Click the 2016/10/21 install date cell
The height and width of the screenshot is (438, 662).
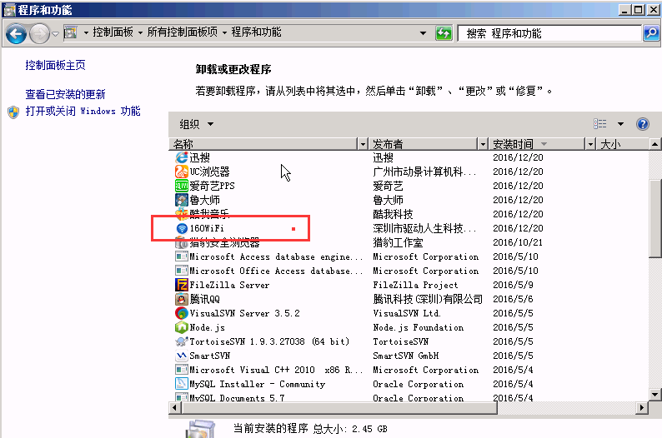click(518, 242)
